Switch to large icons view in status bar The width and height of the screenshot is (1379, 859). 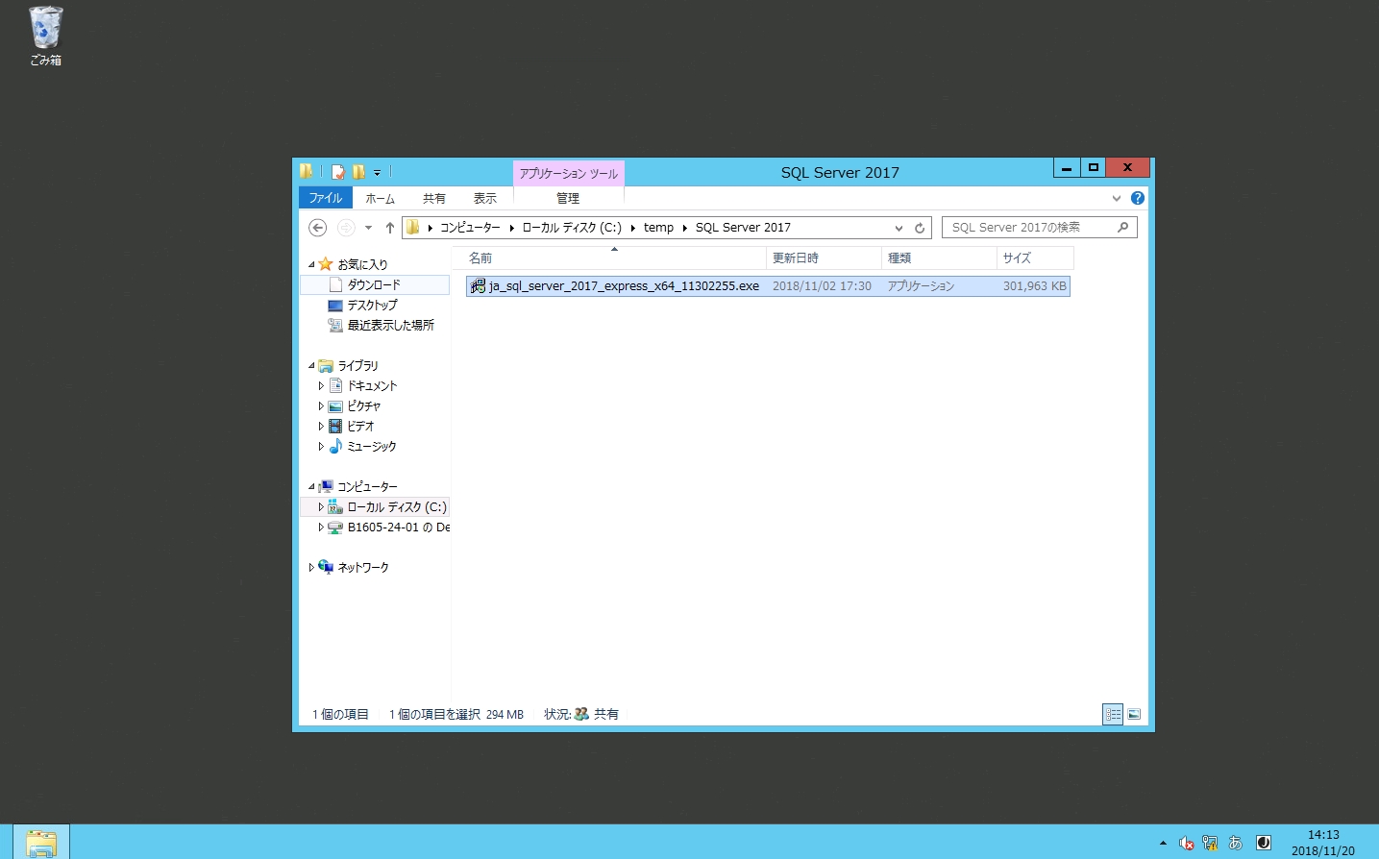(x=1134, y=714)
